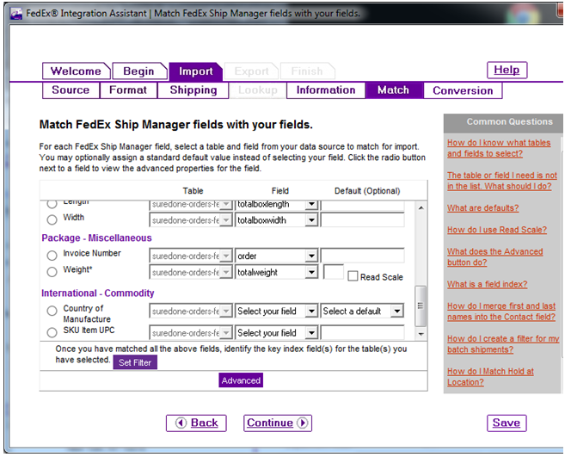Select the Length radio button
571x457 pixels.
coord(52,204)
